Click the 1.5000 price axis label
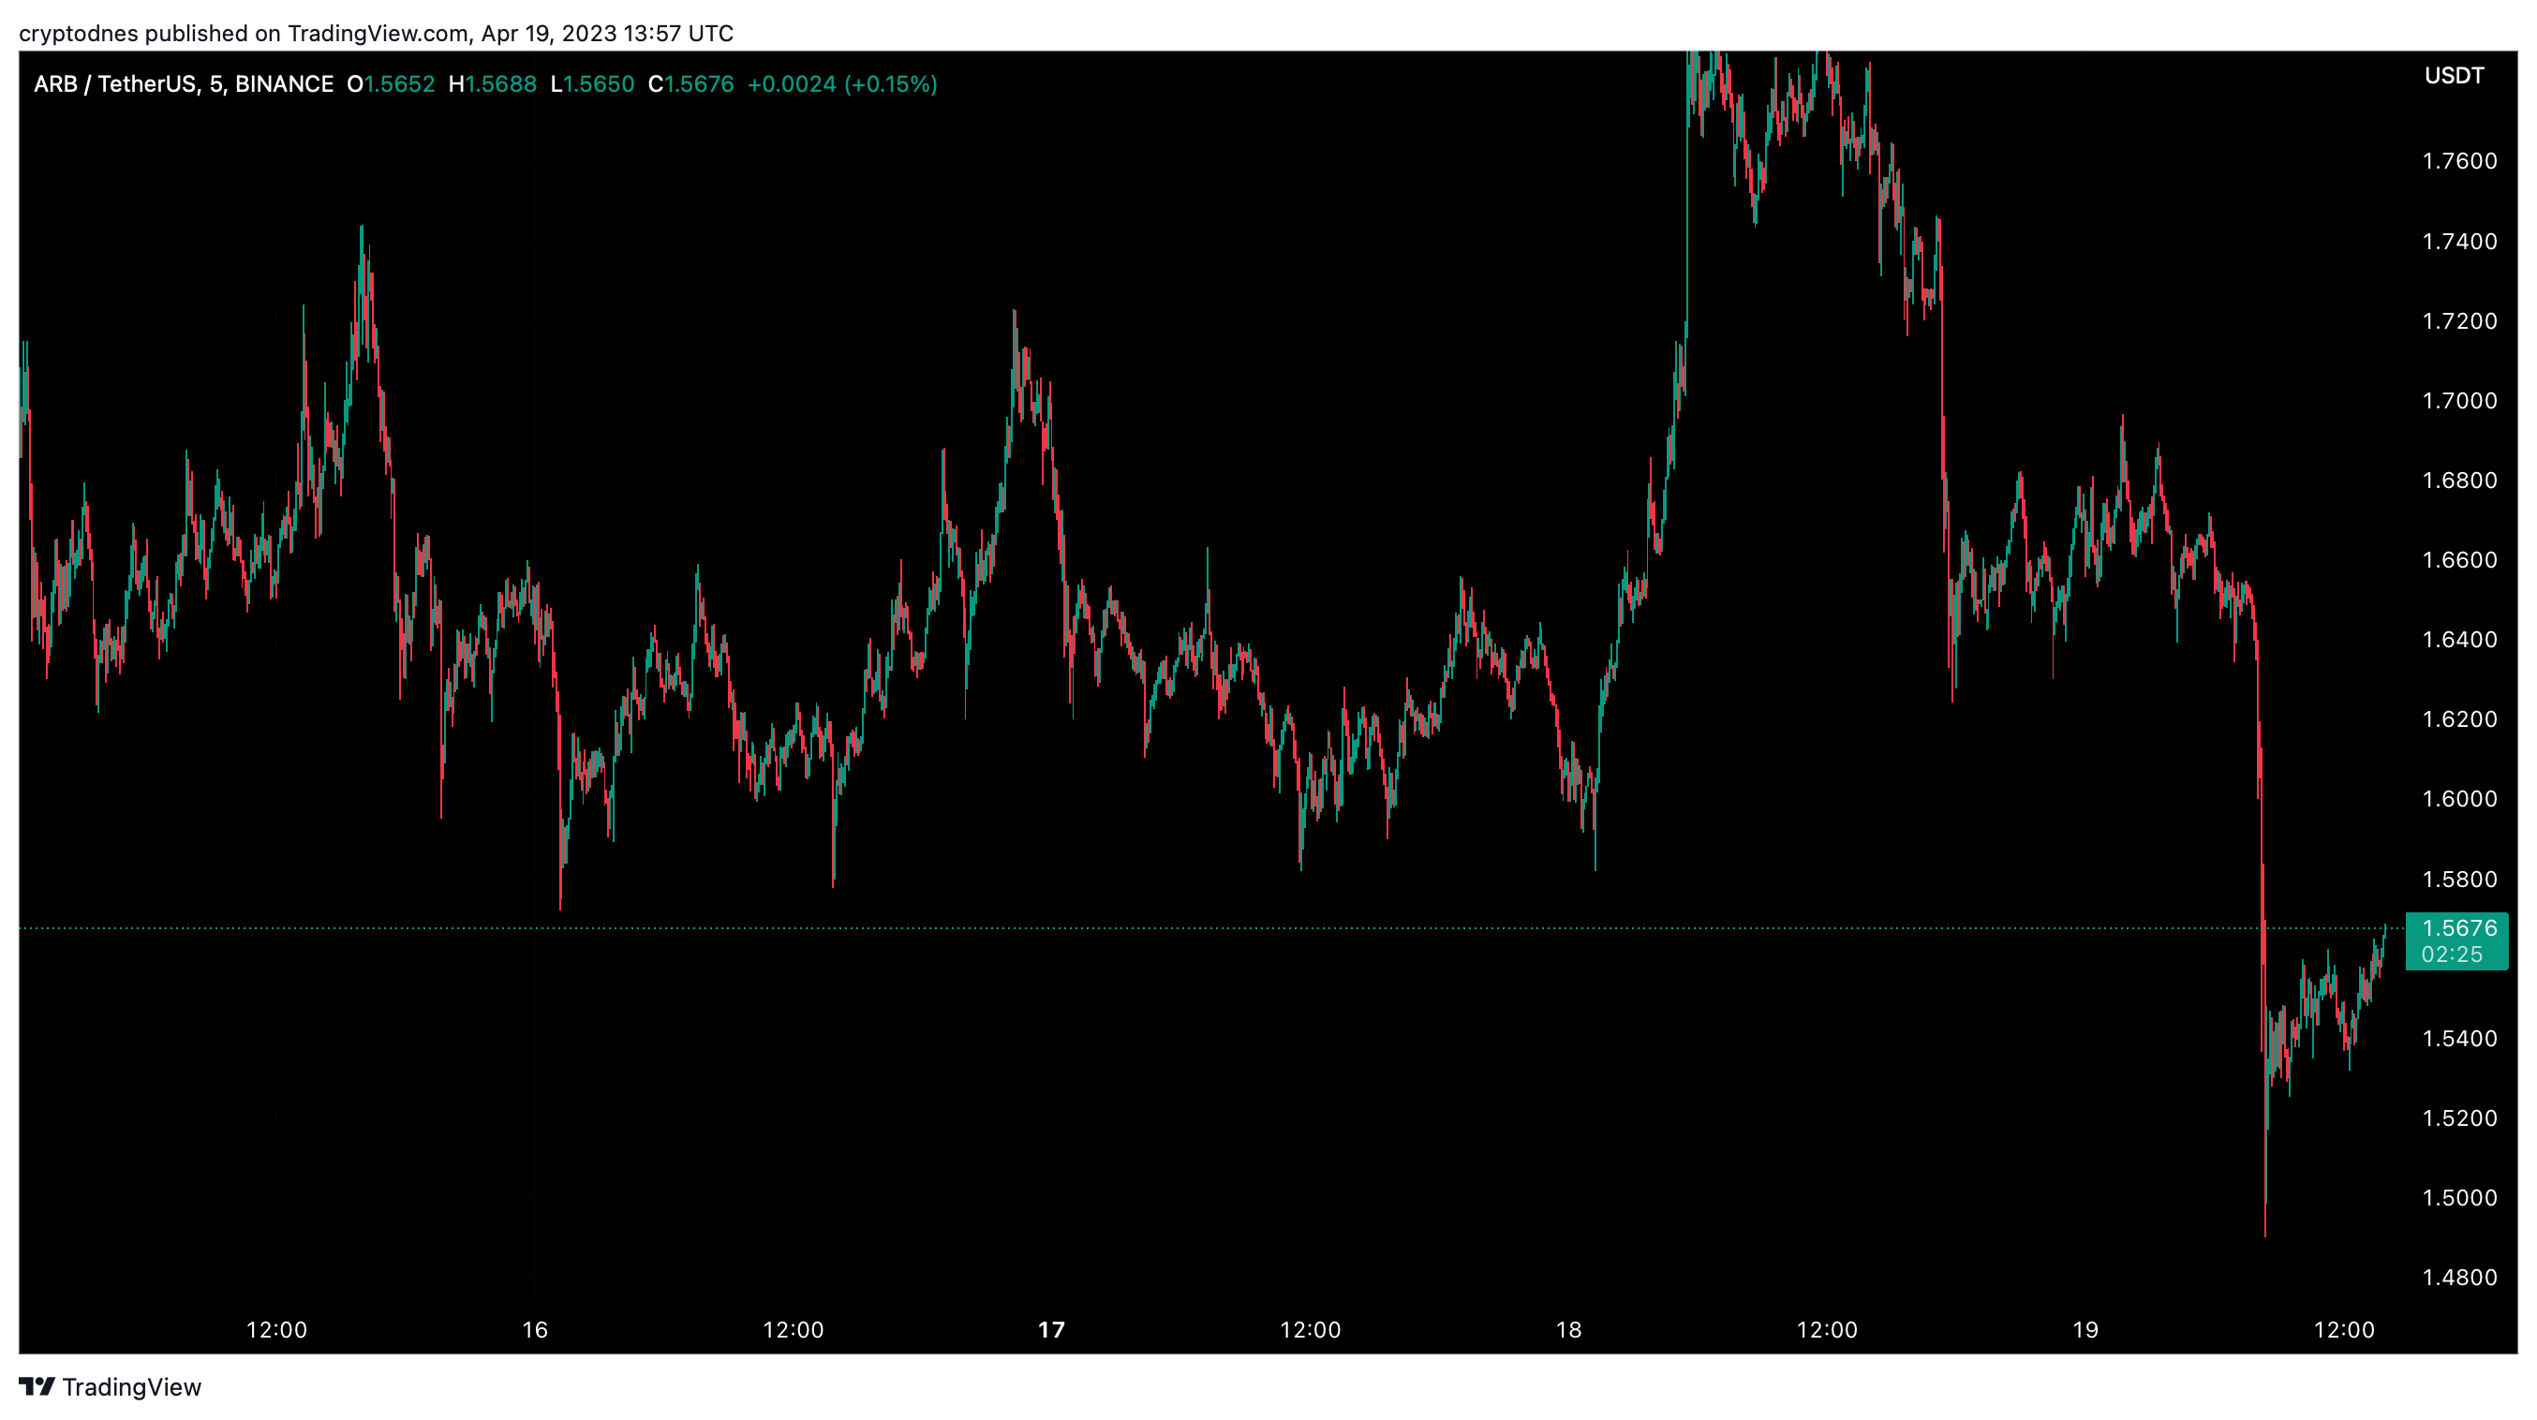Screen dimensions: 2537x1420 pos(2458,1197)
